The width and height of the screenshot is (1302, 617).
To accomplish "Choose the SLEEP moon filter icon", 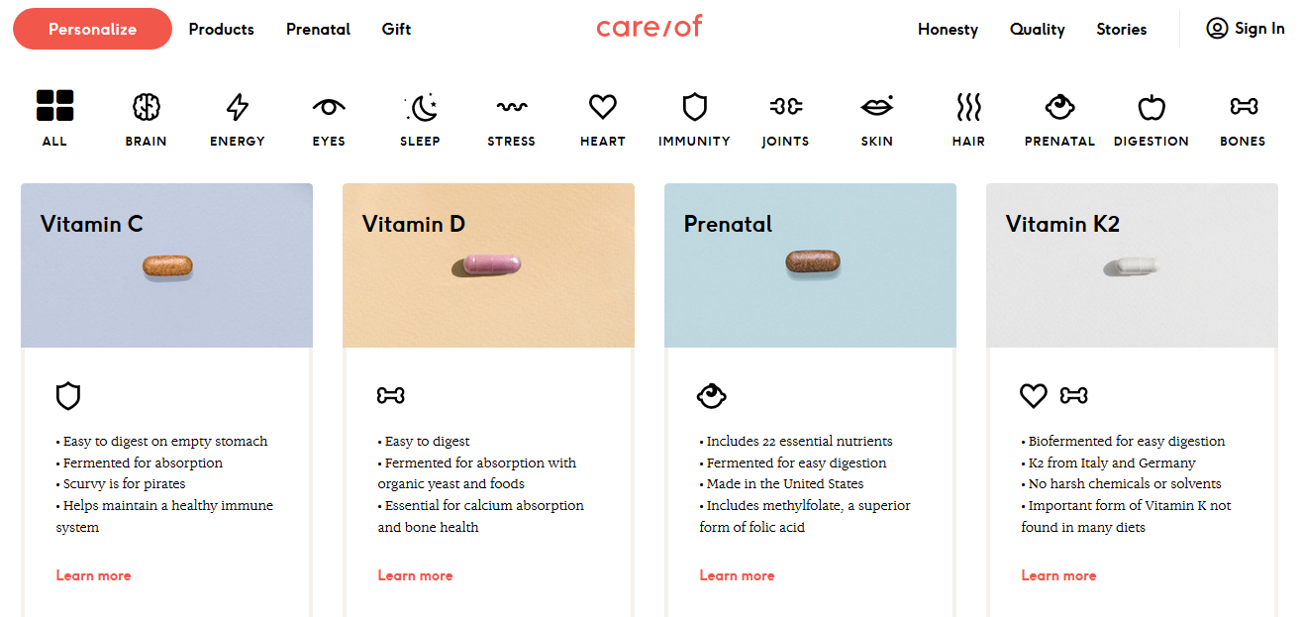I will pos(419,106).
